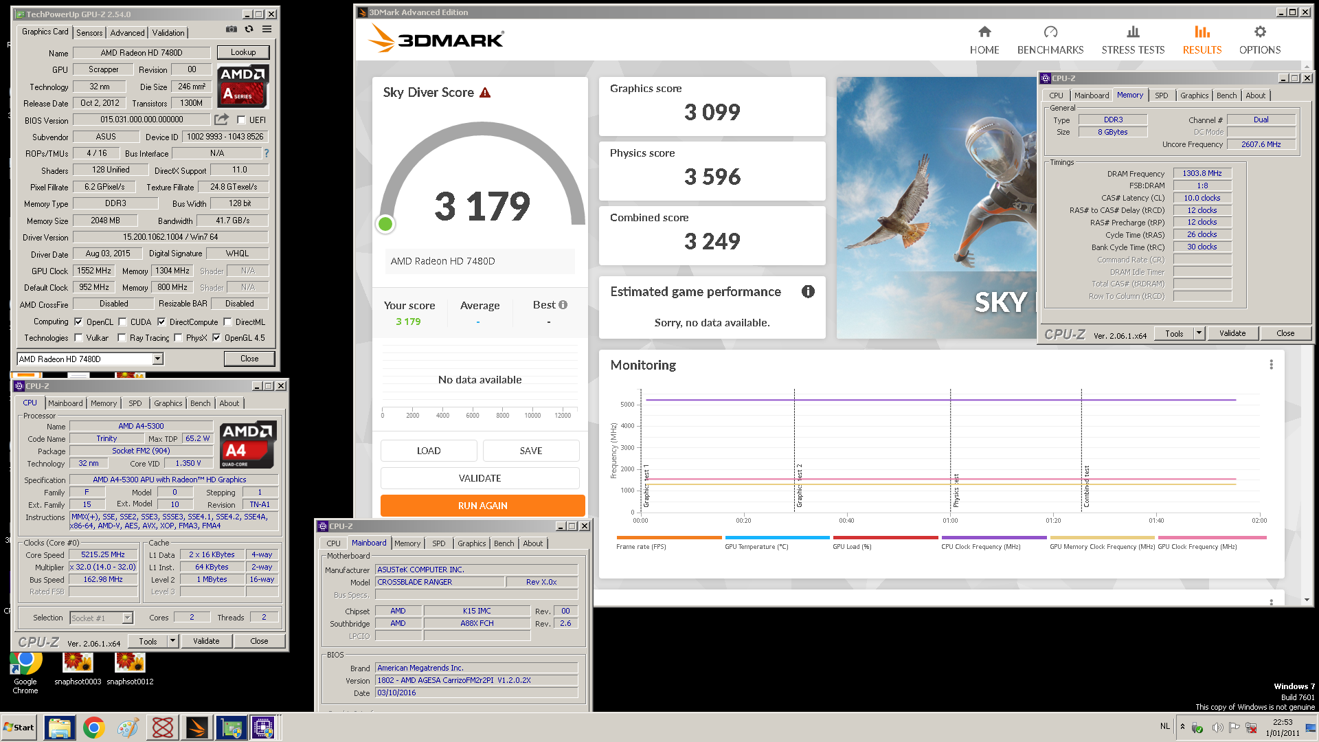
Task: Open Chrome from the taskbar
Action: point(94,728)
